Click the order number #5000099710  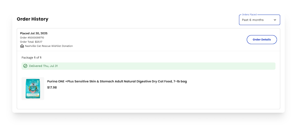pos(32,38)
